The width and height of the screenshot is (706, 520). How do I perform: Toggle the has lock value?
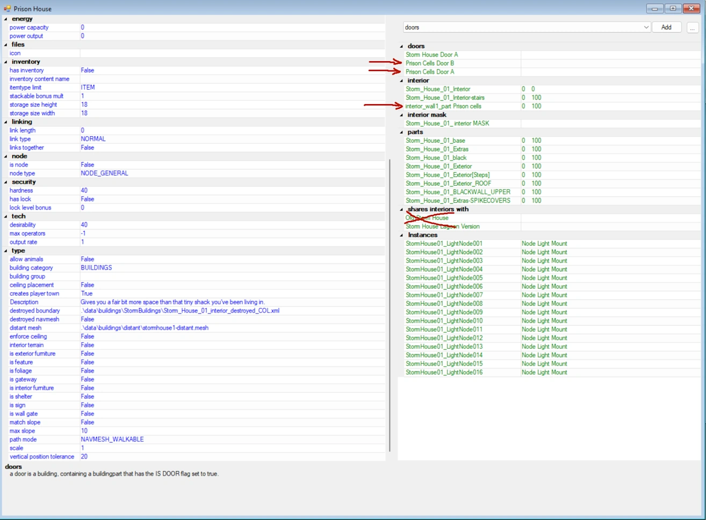click(x=88, y=199)
